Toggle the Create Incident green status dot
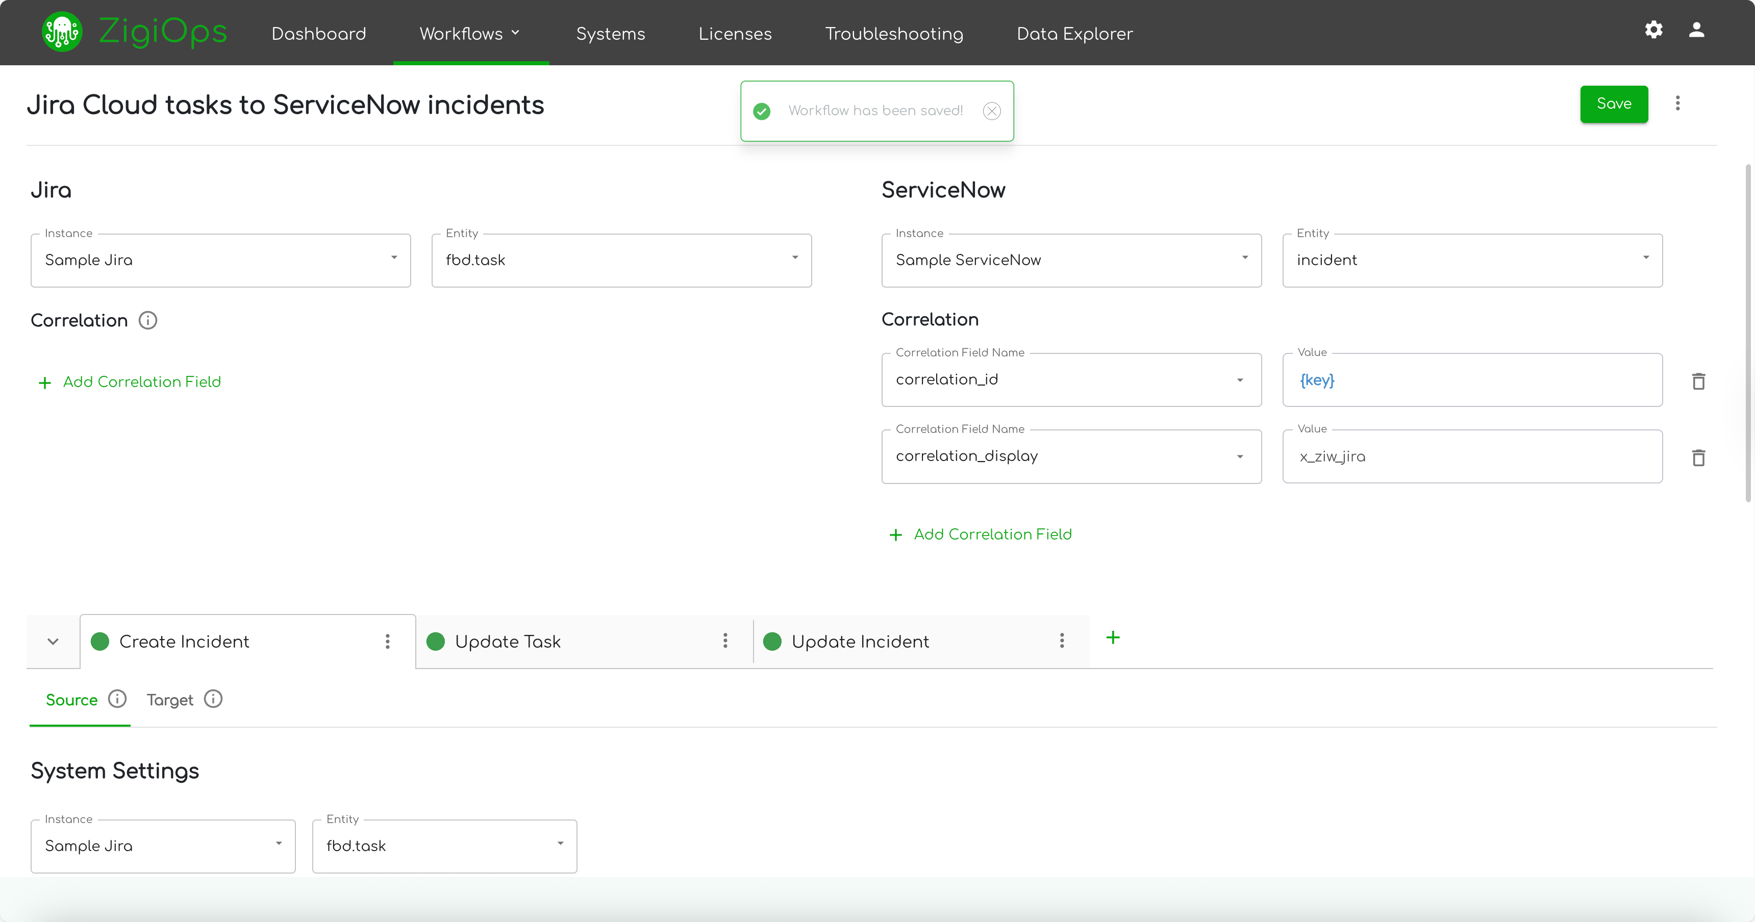 100,642
